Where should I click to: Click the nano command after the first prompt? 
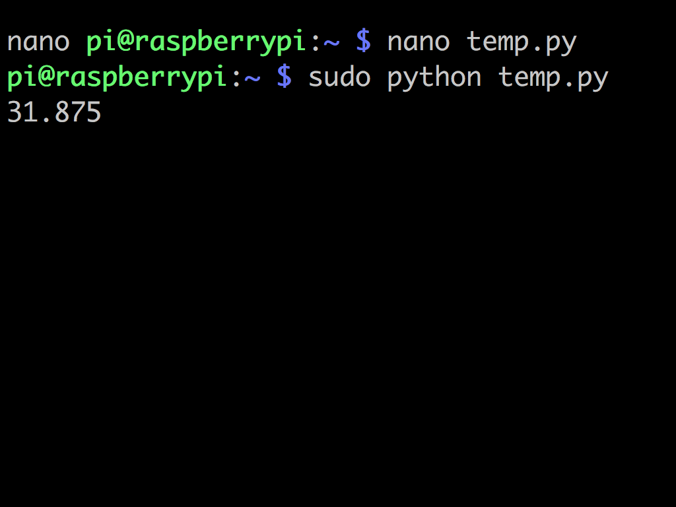click(419, 42)
